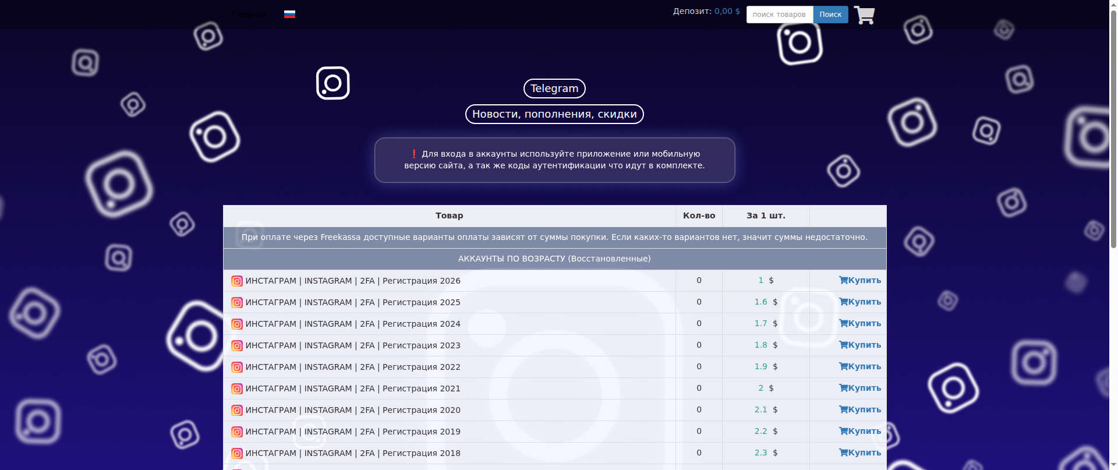Screen dimensions: 1118x470
Task: Go to the Главная menu item
Action: [x=250, y=15]
